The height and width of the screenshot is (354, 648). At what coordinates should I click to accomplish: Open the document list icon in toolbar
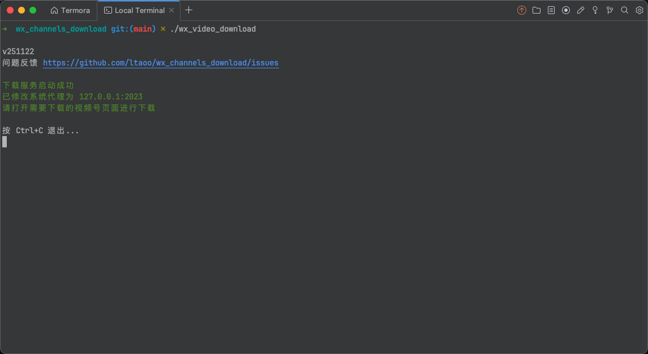tap(551, 10)
